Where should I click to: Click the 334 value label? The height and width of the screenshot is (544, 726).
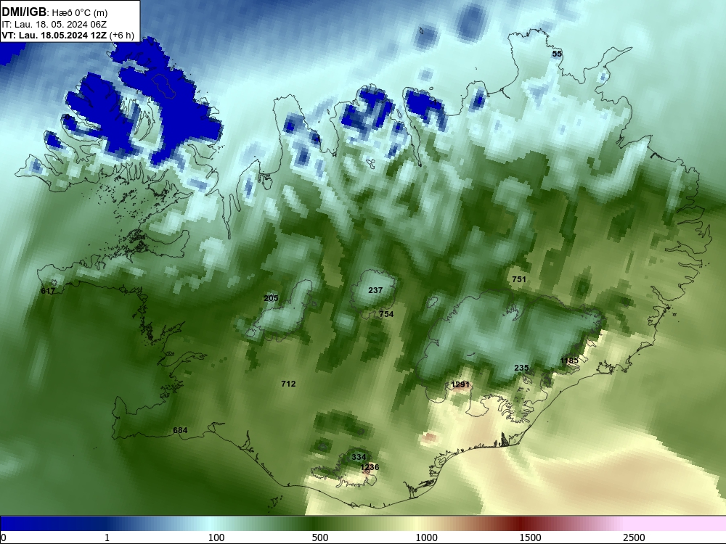[359, 457]
